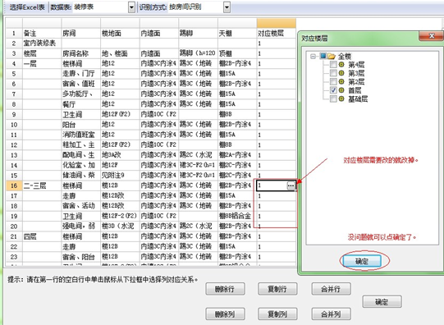This screenshot has width=444, height=325.
Task: Select row header number 9
Action: (14, 114)
